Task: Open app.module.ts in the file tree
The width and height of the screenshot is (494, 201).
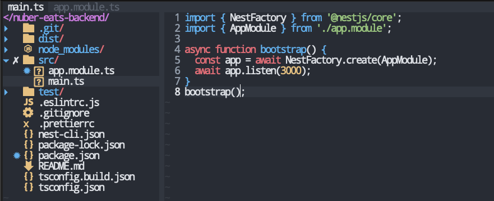Action: 81,71
